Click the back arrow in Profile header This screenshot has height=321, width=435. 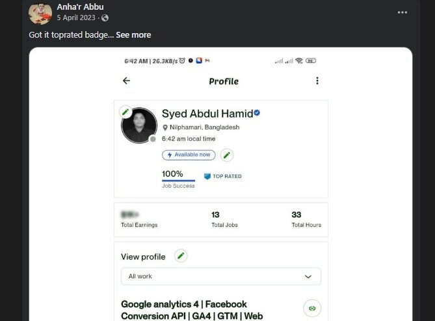tap(126, 81)
